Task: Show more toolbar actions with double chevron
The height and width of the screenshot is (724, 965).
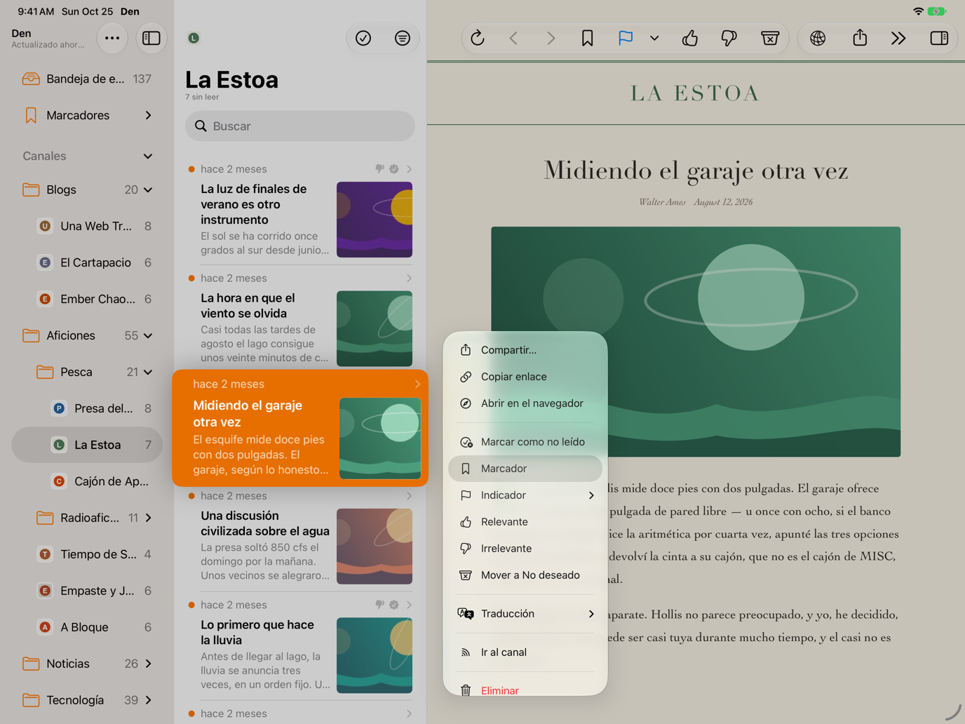Action: pos(898,39)
